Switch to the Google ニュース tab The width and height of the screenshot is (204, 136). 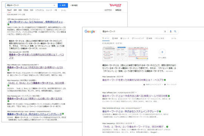point(125,39)
